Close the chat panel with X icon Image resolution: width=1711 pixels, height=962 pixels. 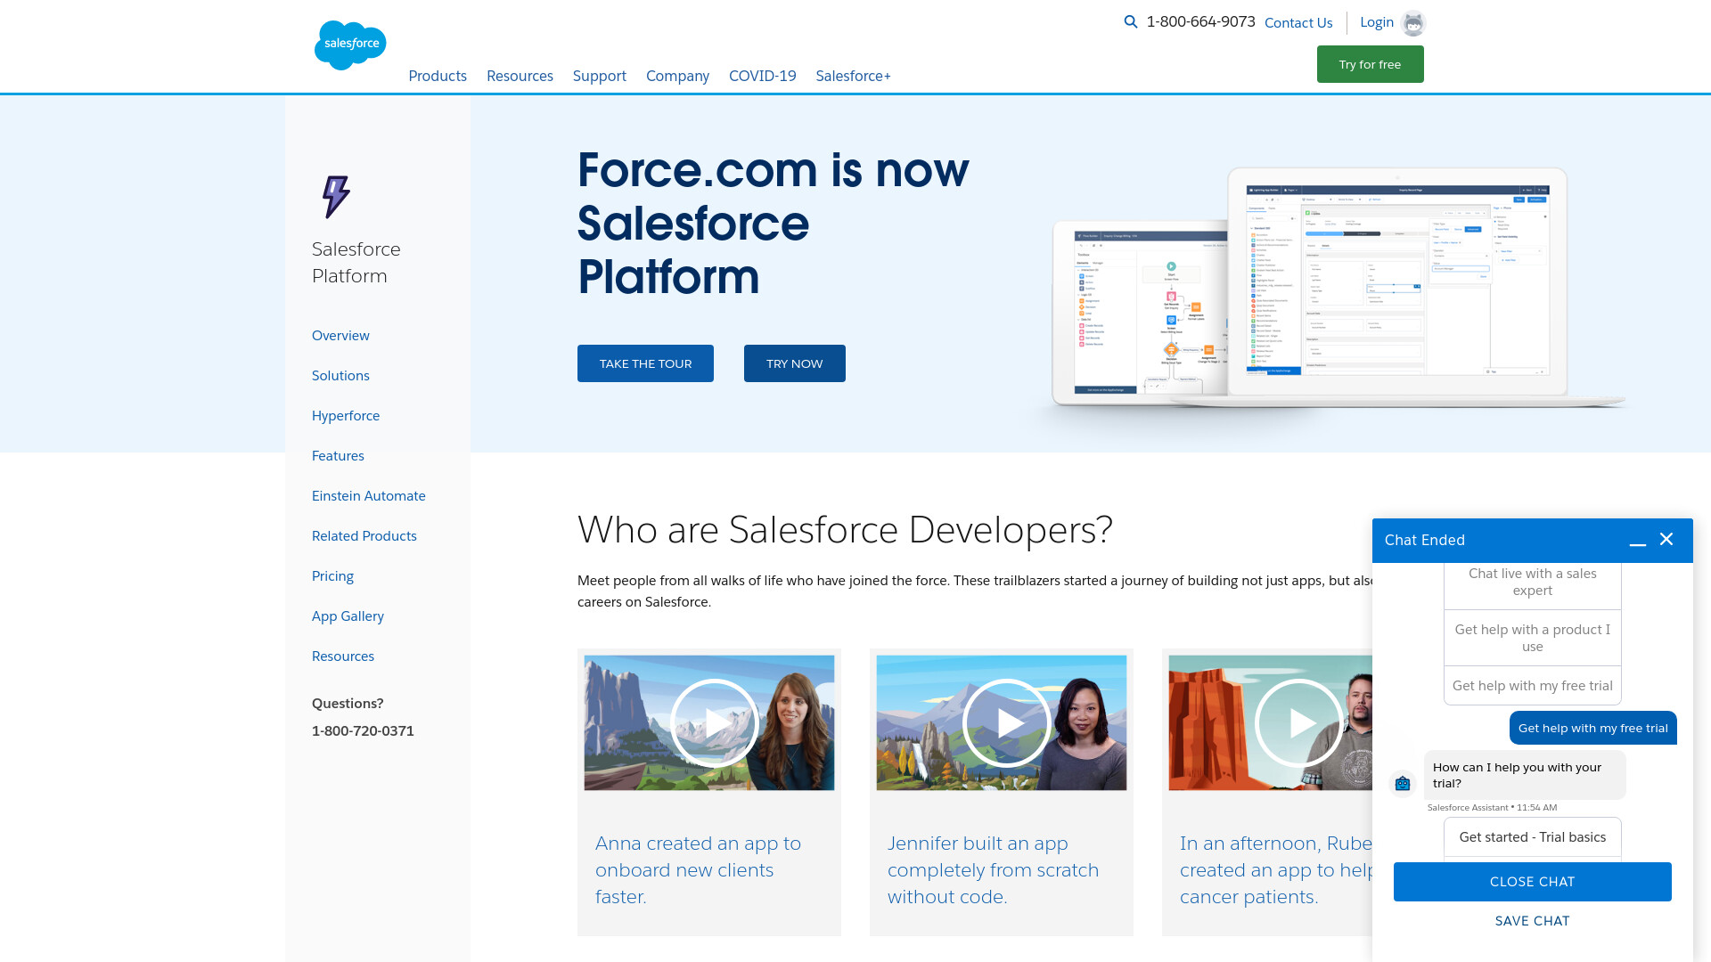1666,540
